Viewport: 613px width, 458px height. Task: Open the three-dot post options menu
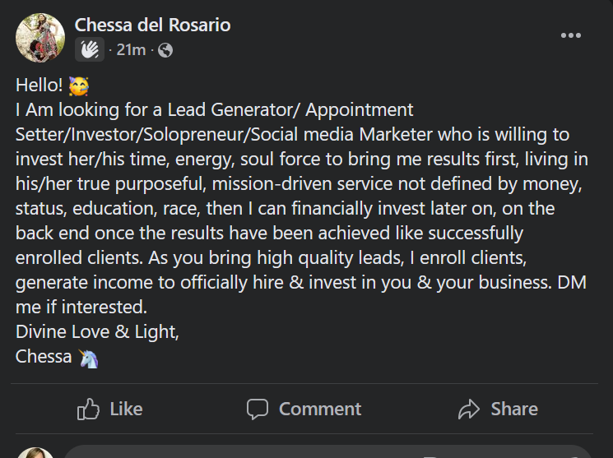coord(570,35)
